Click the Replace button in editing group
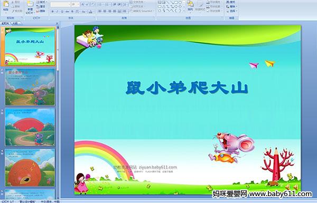The width and height of the screenshot is (317, 203). point(231,6)
